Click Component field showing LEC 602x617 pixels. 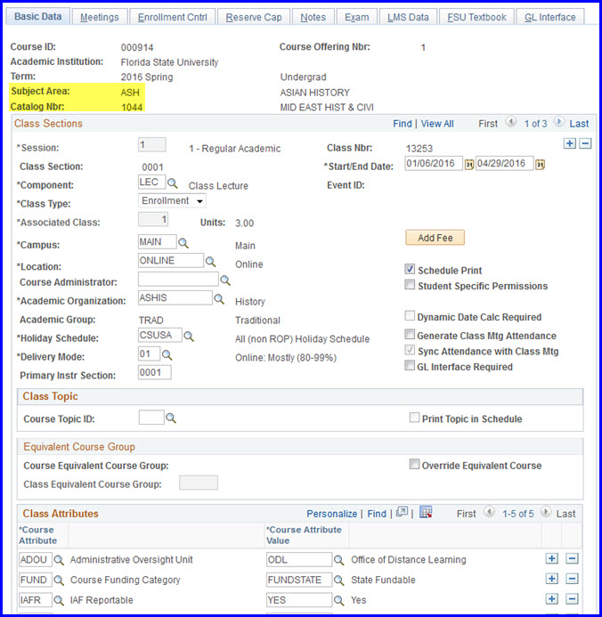click(x=152, y=183)
